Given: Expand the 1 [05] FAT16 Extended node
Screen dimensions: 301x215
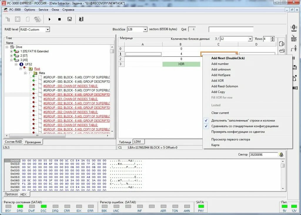Looking at the screenshot, I should [11, 51].
